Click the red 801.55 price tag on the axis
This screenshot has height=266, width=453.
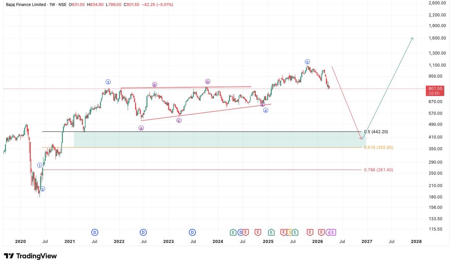(x=435, y=89)
